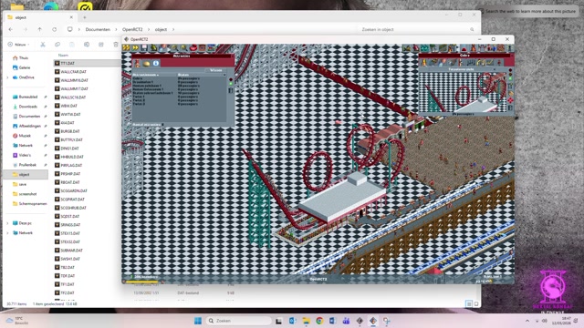Select WALLCFAR.DAT file in Explorer
This screenshot has height=328, width=584.
tap(73, 72)
